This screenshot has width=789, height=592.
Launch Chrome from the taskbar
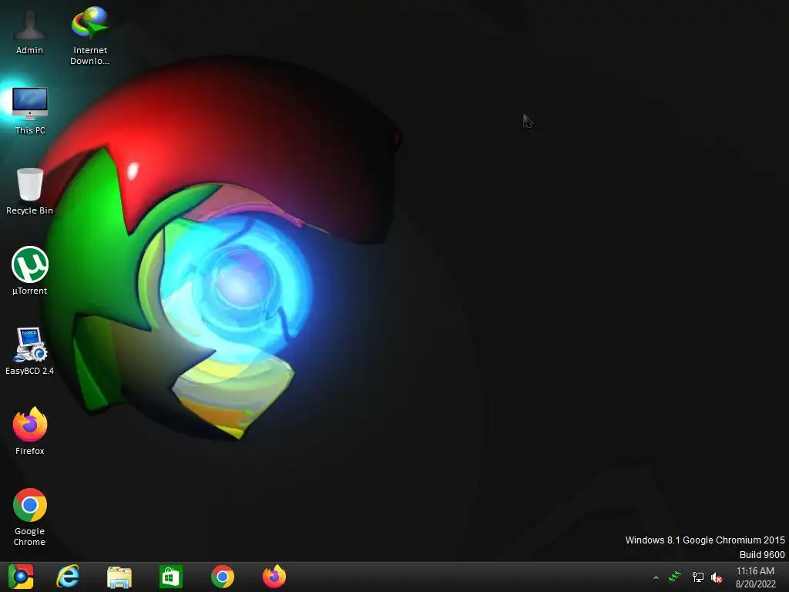click(223, 577)
